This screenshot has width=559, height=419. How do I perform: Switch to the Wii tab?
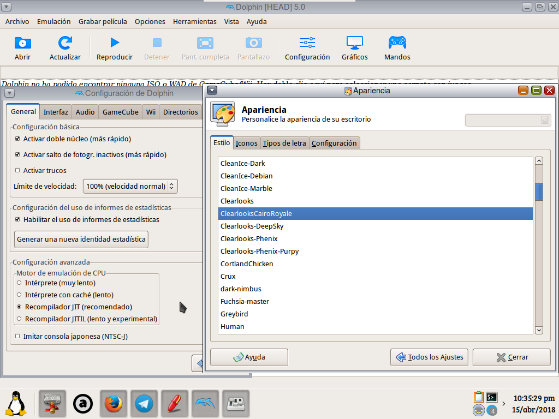coord(151,112)
